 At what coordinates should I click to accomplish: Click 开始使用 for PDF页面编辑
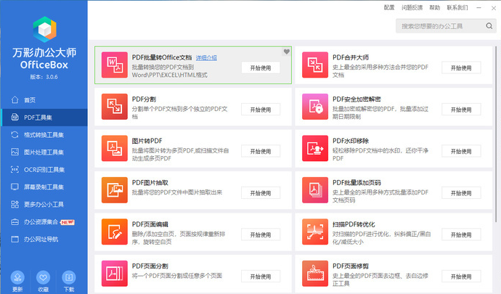[261, 234]
